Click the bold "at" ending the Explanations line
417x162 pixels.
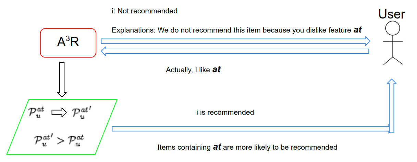(x=357, y=30)
